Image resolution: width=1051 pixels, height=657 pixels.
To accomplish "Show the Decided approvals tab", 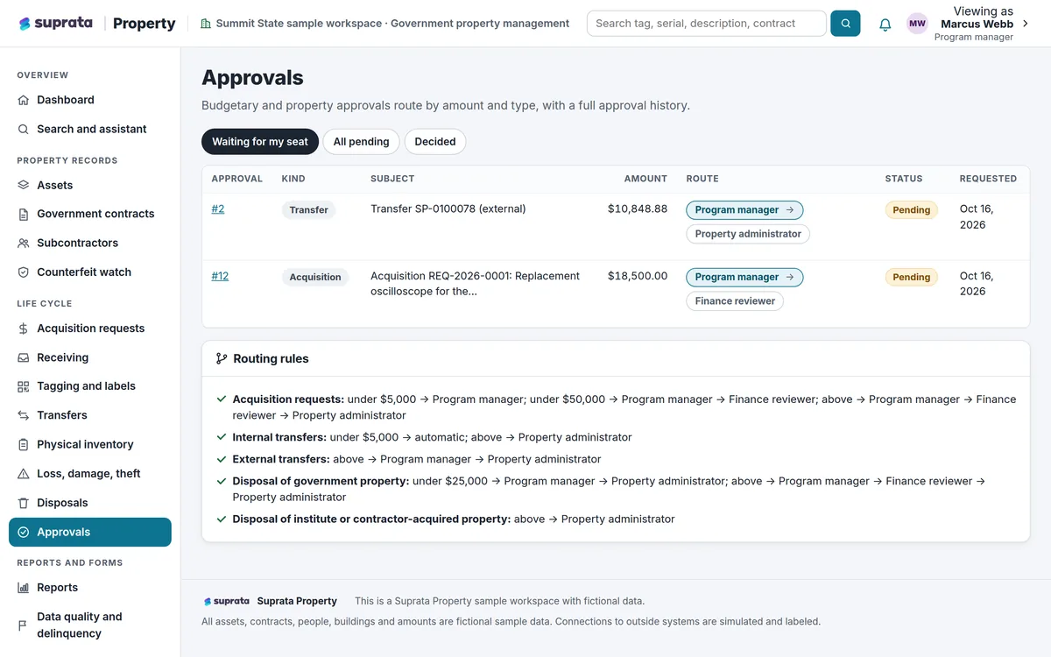I will point(435,141).
